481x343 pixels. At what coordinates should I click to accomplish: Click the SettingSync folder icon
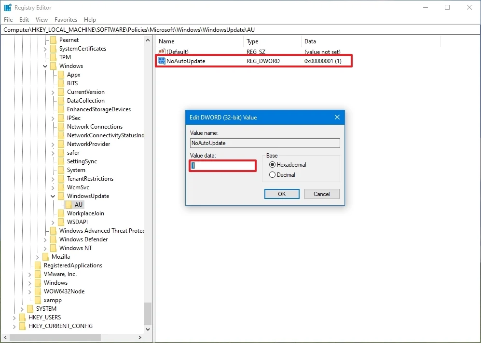[61, 161]
